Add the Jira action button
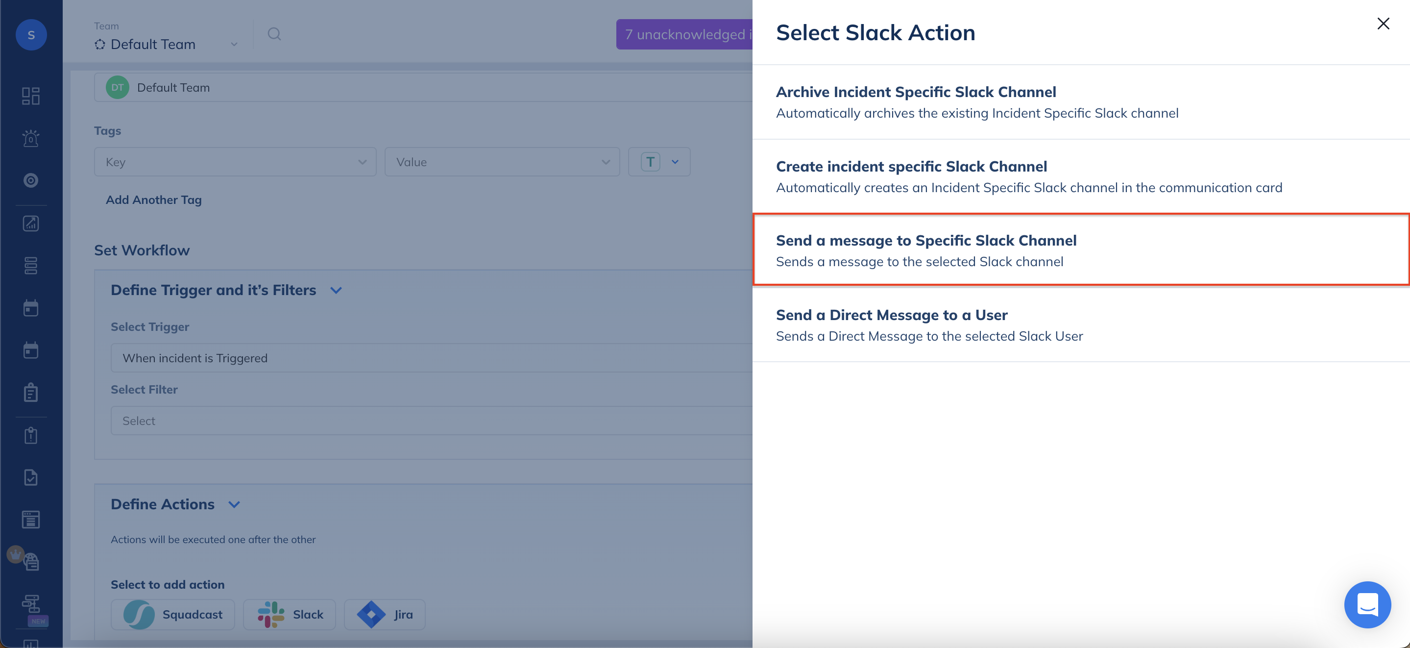The width and height of the screenshot is (1410, 648). tap(384, 614)
